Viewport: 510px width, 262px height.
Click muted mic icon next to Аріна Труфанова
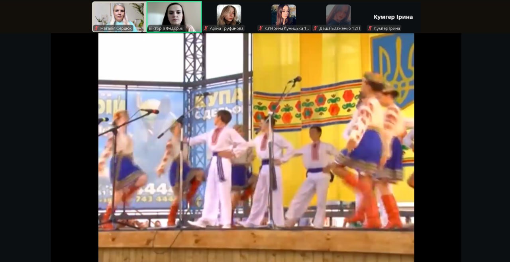pos(206,28)
